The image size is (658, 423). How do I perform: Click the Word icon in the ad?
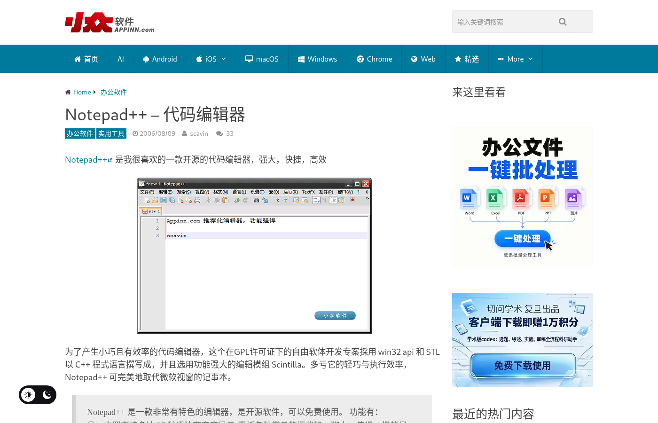pos(470,199)
